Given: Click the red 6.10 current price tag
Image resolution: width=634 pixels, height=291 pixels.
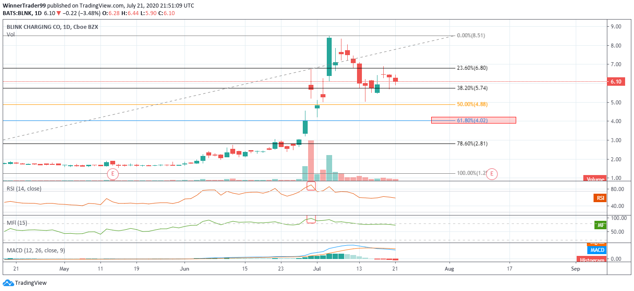Looking at the screenshot, I should 616,82.
